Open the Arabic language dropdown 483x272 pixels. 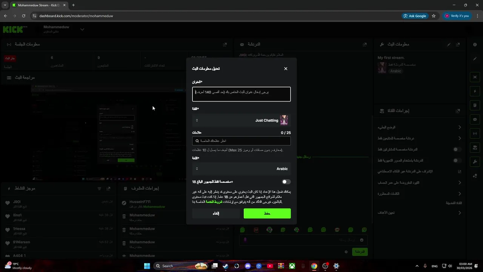tap(241, 169)
